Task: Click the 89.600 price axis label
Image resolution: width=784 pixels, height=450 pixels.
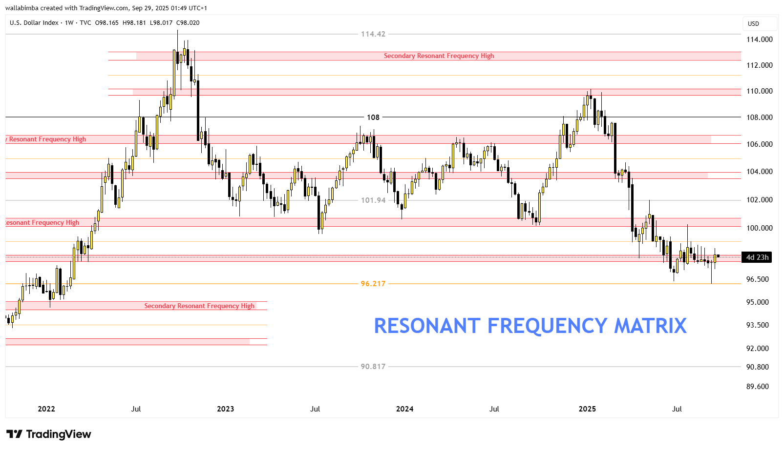Action: [757, 387]
